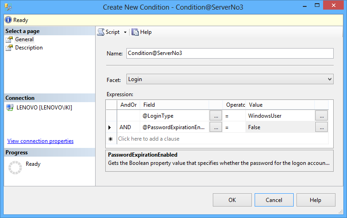Select the General page
Viewport: 347px width, 218px height.
point(24,39)
